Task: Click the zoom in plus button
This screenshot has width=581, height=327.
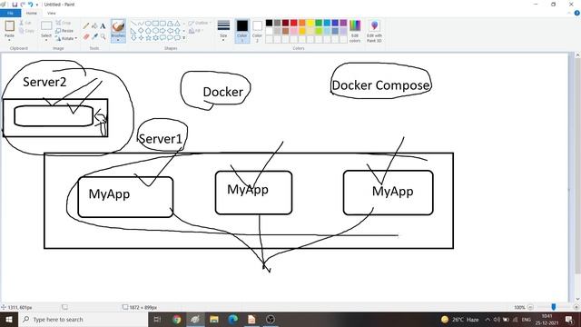Action: (576, 307)
